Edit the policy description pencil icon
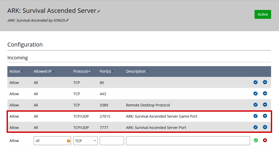This screenshot has width=279, height=148. (x=67, y=20)
